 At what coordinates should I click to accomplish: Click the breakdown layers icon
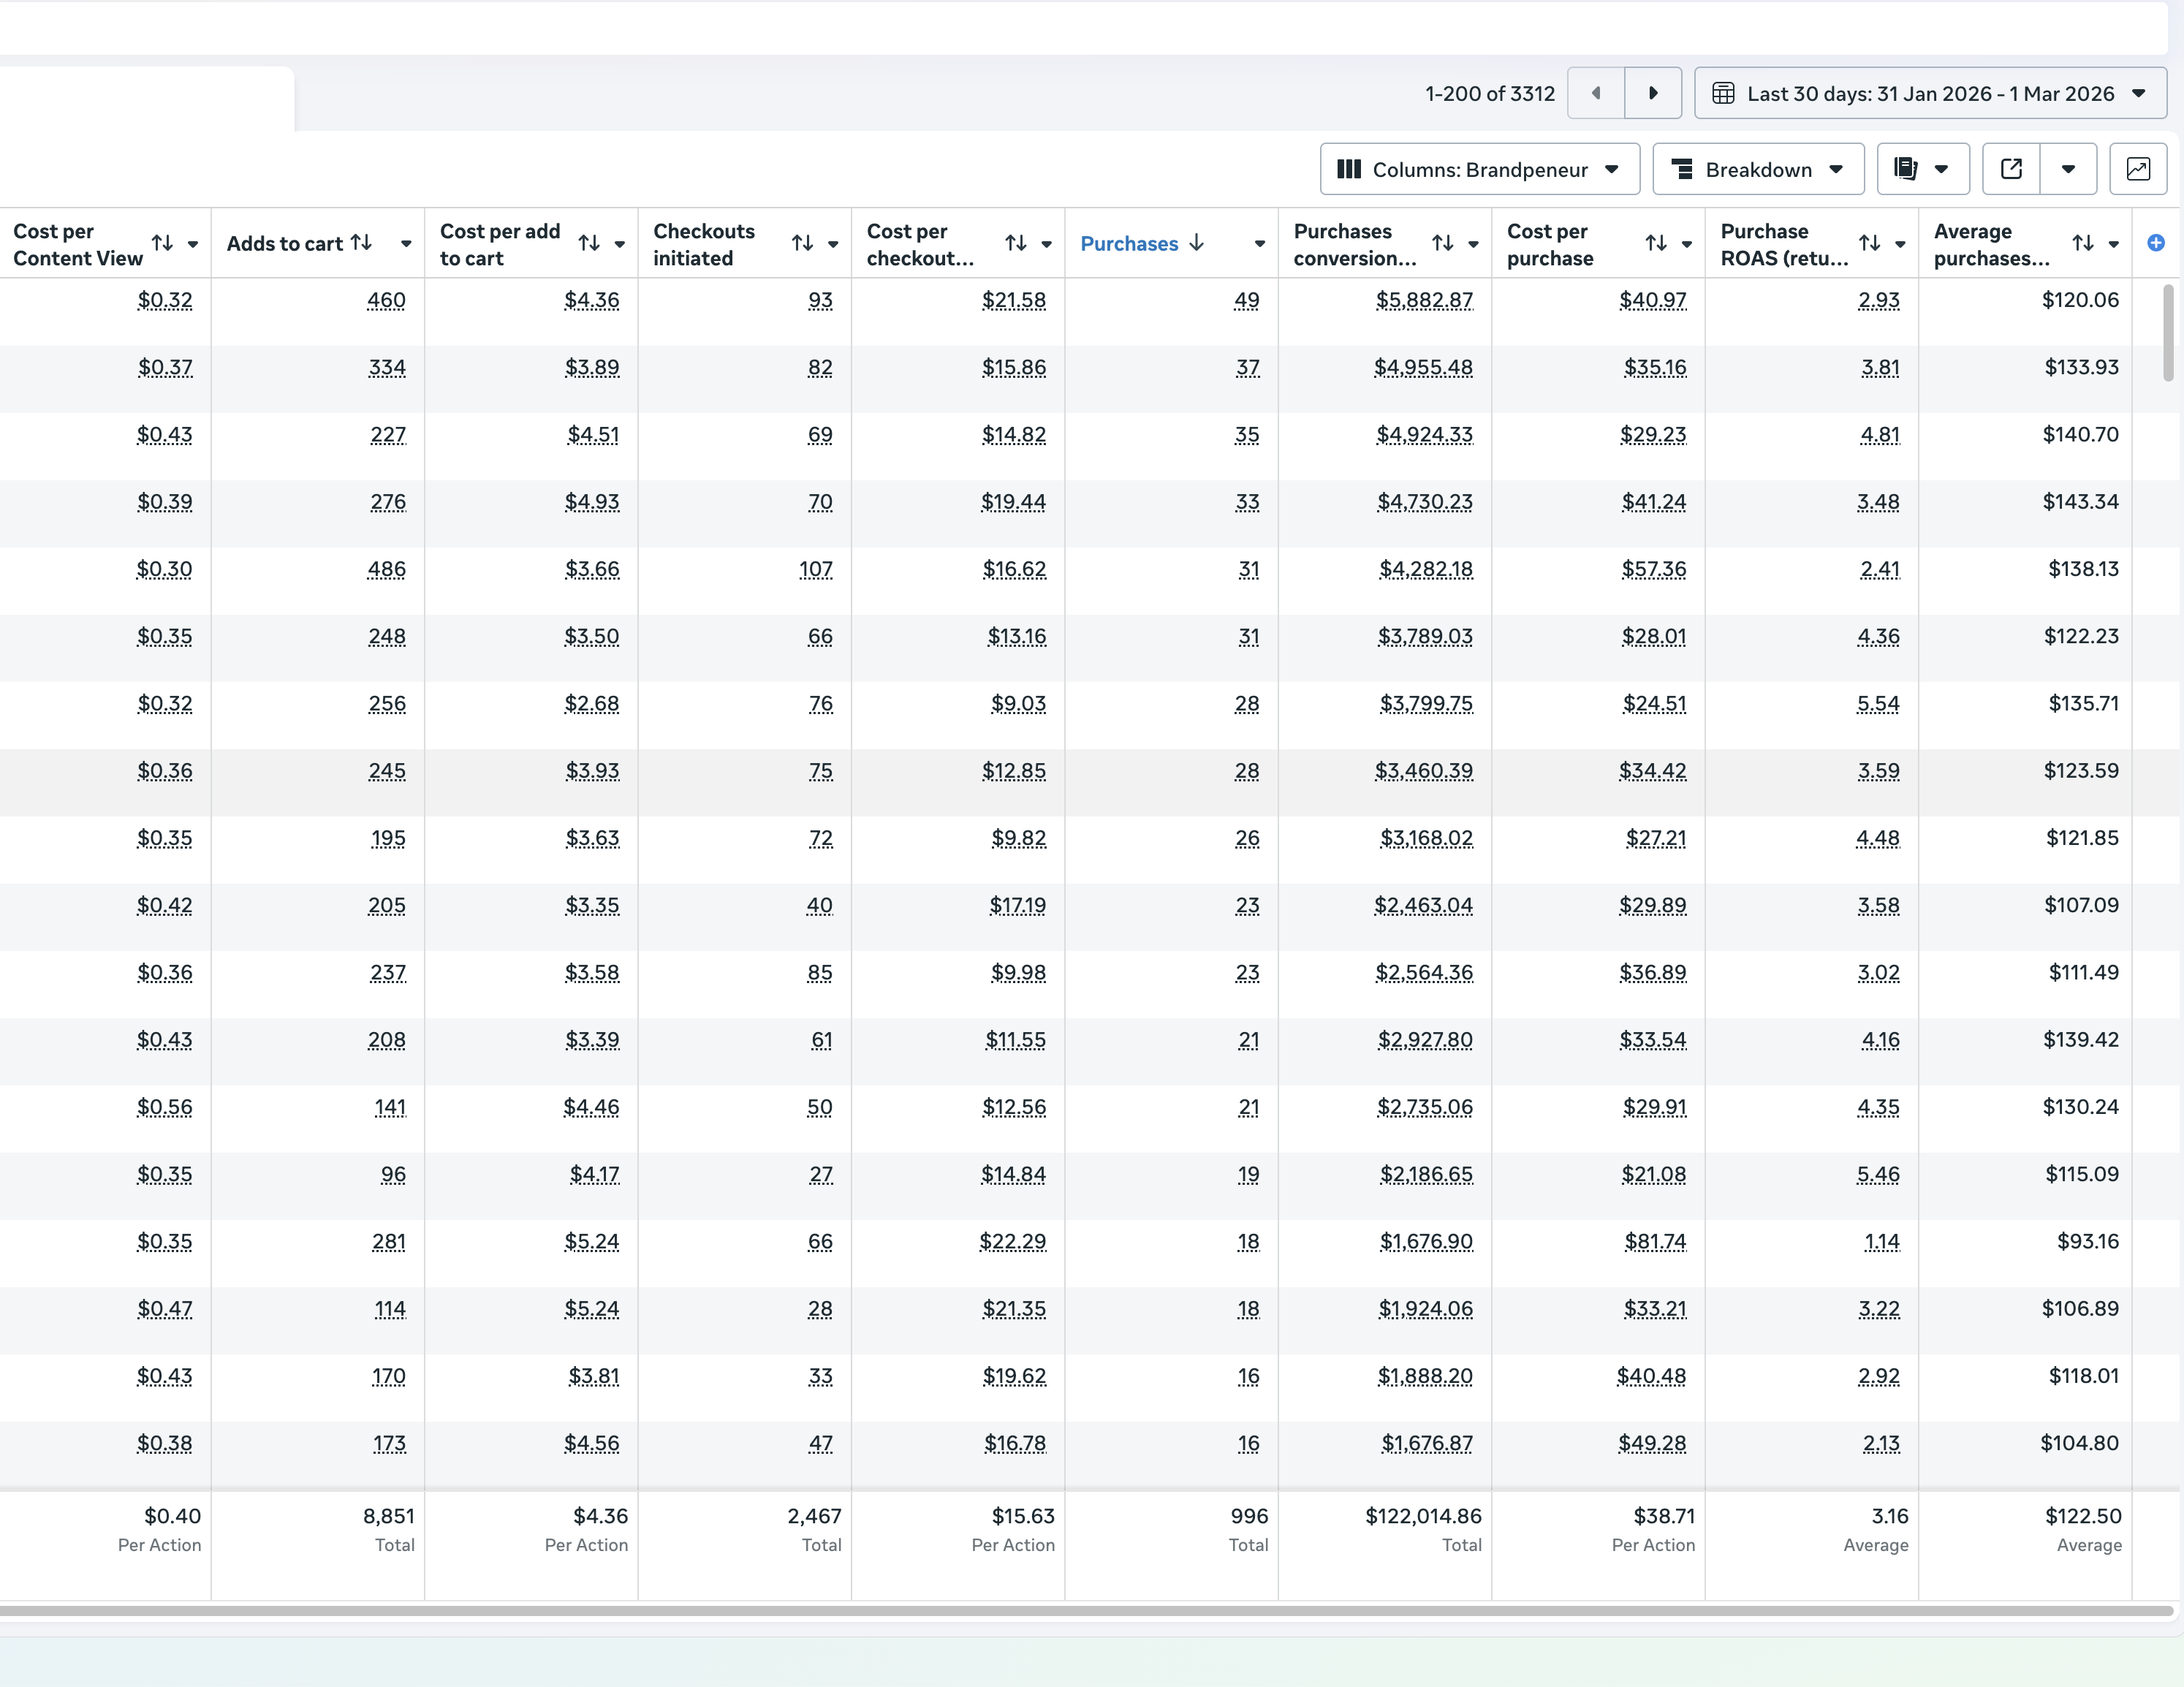(x=1683, y=169)
